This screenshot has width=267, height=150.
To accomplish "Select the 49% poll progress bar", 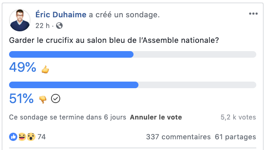I will coord(133,54).
